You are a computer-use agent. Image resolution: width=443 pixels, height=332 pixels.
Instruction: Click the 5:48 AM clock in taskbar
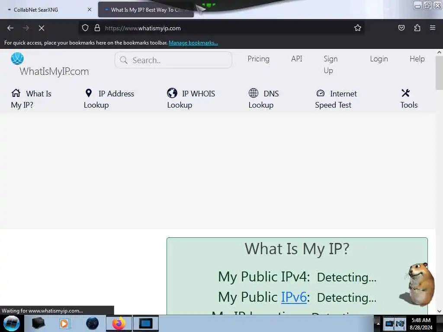tap(421, 320)
